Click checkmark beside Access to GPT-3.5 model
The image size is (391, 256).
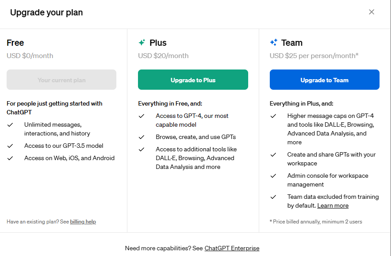click(x=10, y=146)
